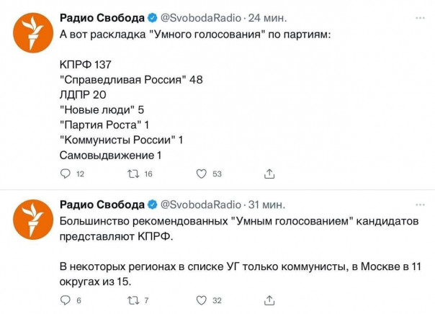
Task: Reply to the tweet about Moscow districts
Action: click(x=66, y=300)
